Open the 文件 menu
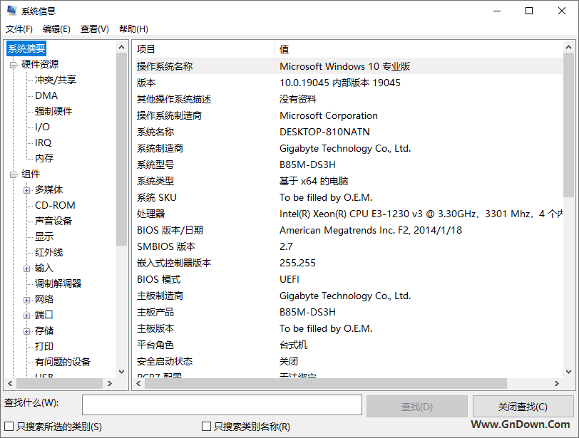The width and height of the screenshot is (579, 438). pos(19,28)
